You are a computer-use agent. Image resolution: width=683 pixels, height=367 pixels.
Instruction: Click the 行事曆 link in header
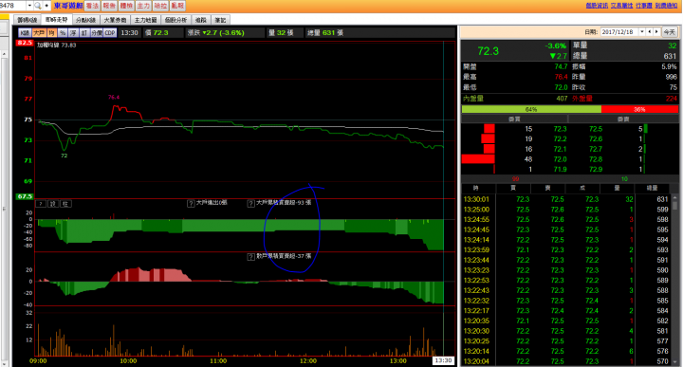point(644,6)
